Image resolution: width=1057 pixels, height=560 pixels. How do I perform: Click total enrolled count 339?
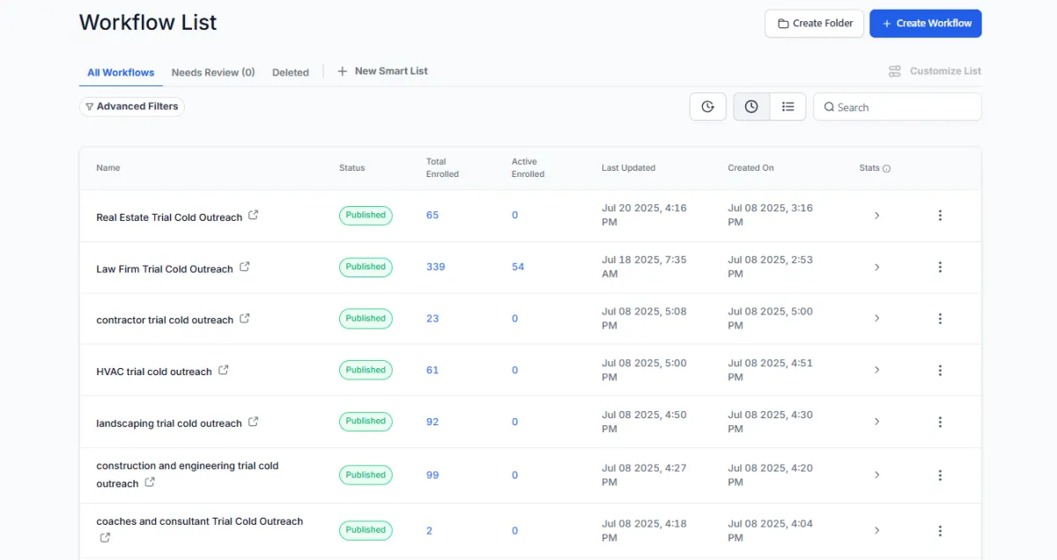(436, 267)
